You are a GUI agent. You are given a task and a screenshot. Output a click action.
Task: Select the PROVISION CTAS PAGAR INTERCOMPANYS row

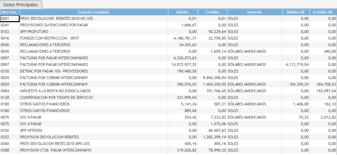[56, 150]
